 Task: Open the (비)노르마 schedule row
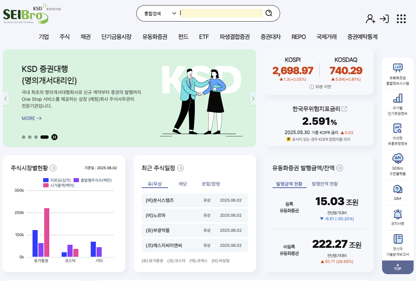point(194,215)
